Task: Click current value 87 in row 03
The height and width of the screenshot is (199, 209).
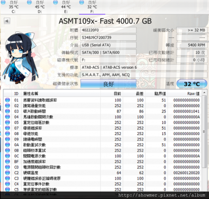Action: pyautogui.click(x=119, y=111)
